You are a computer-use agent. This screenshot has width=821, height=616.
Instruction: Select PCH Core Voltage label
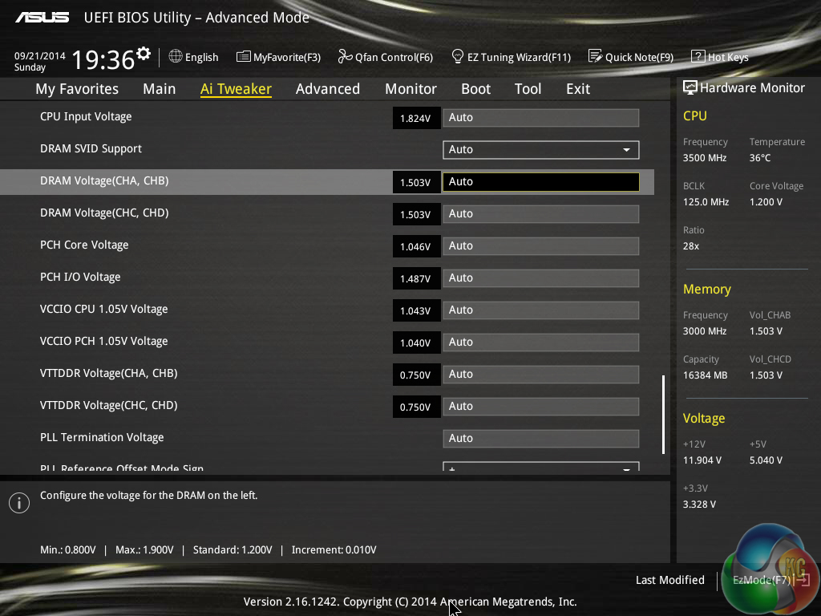84,245
